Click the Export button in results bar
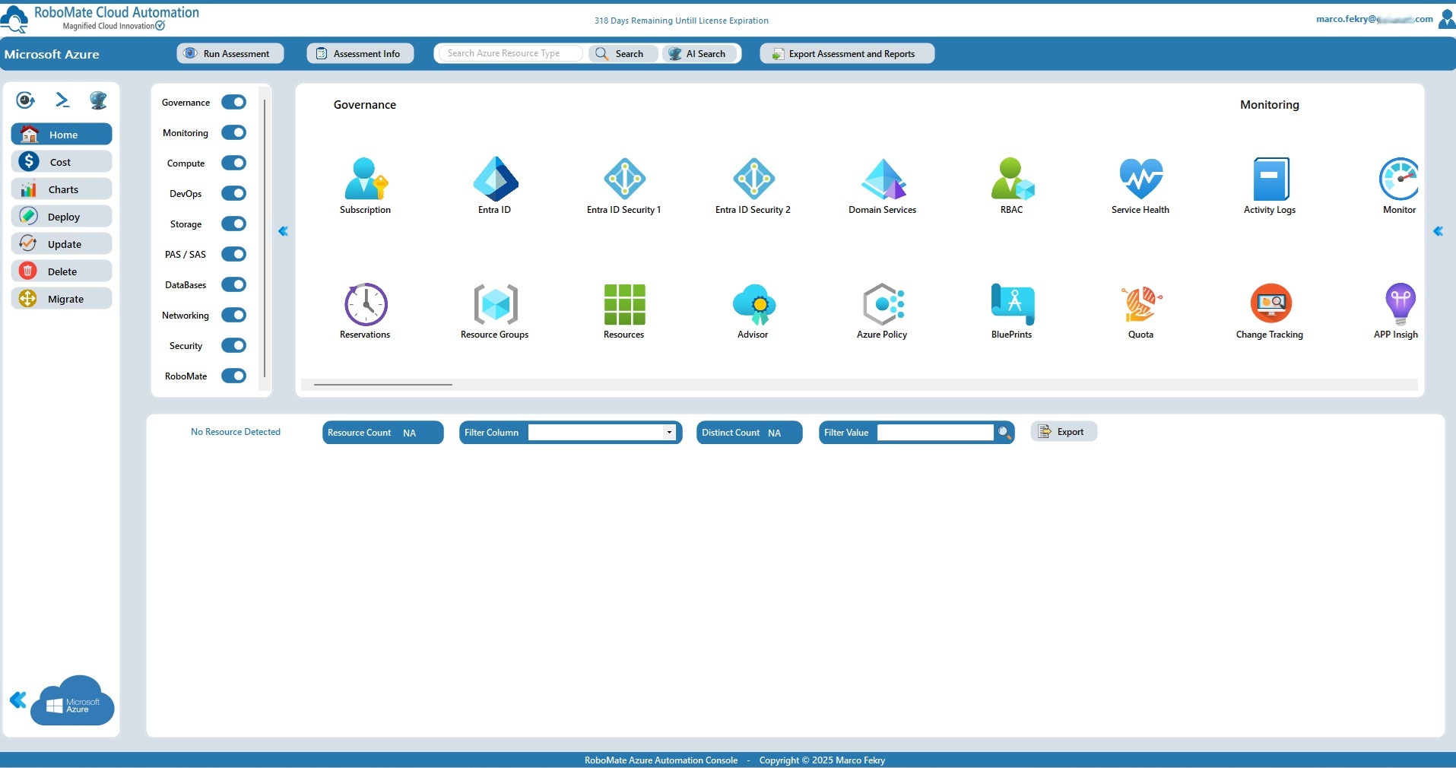 1064,432
